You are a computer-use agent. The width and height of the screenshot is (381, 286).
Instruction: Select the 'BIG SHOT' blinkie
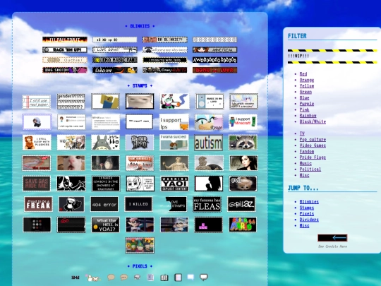coord(65,70)
